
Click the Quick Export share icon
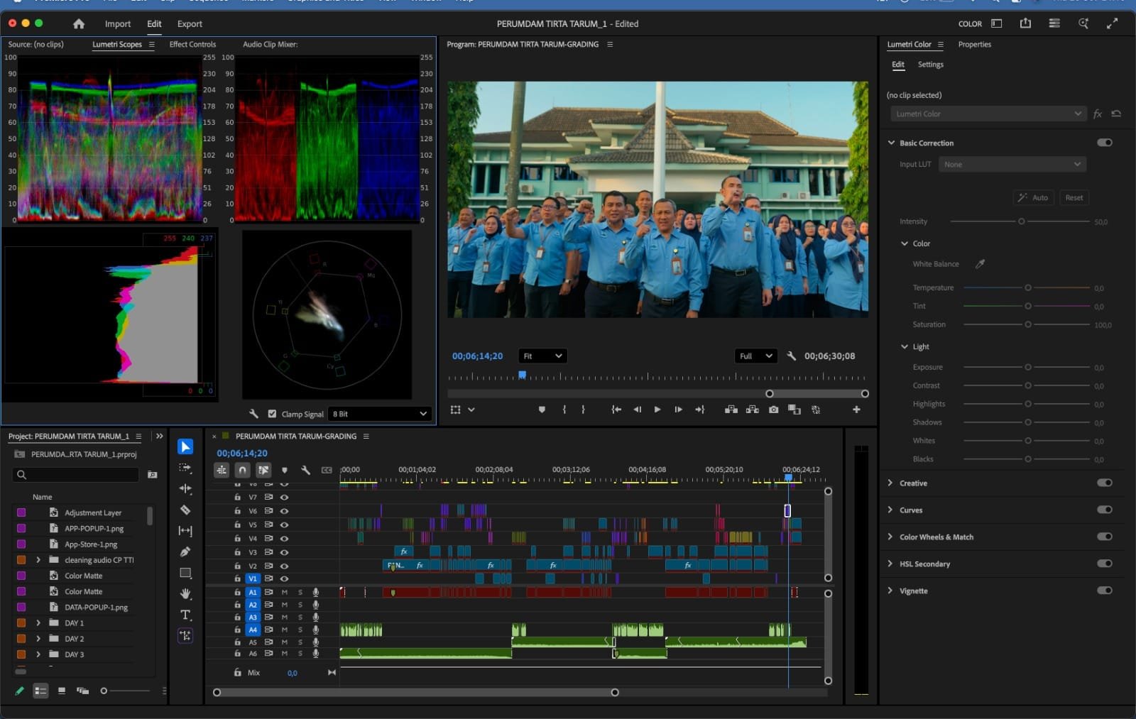click(x=1025, y=23)
